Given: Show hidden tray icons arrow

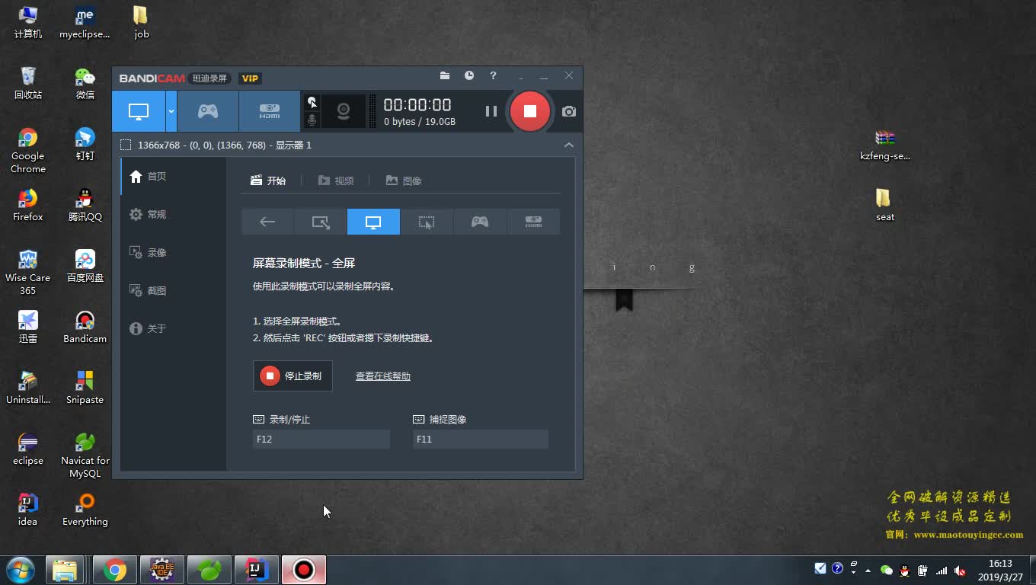Looking at the screenshot, I should [x=868, y=570].
